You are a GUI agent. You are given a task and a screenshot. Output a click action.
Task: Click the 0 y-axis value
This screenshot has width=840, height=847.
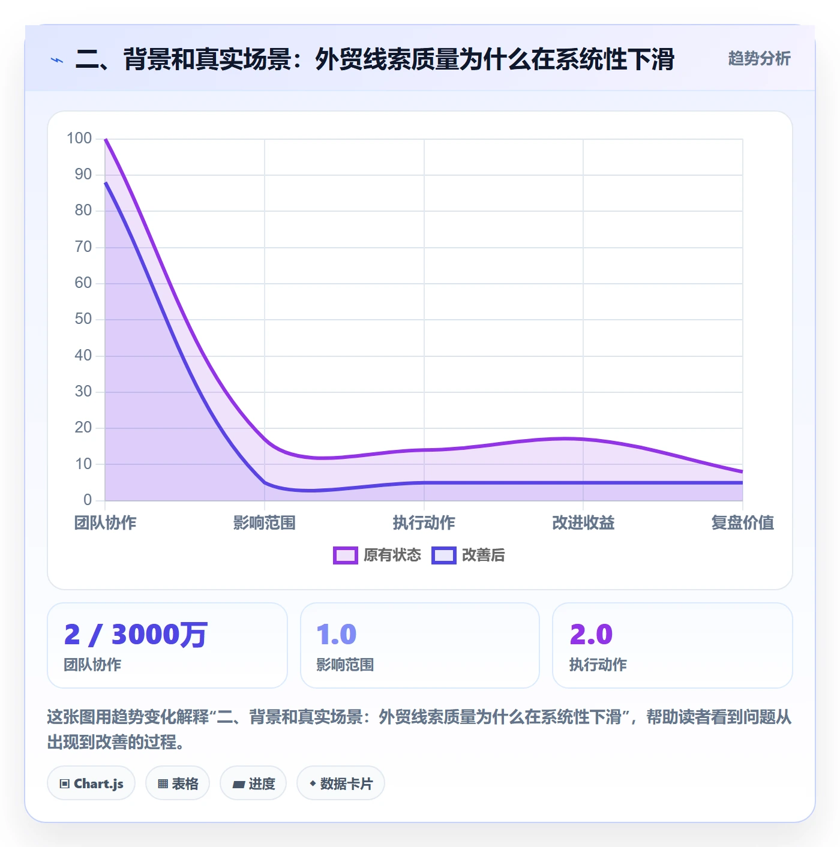pyautogui.click(x=88, y=500)
